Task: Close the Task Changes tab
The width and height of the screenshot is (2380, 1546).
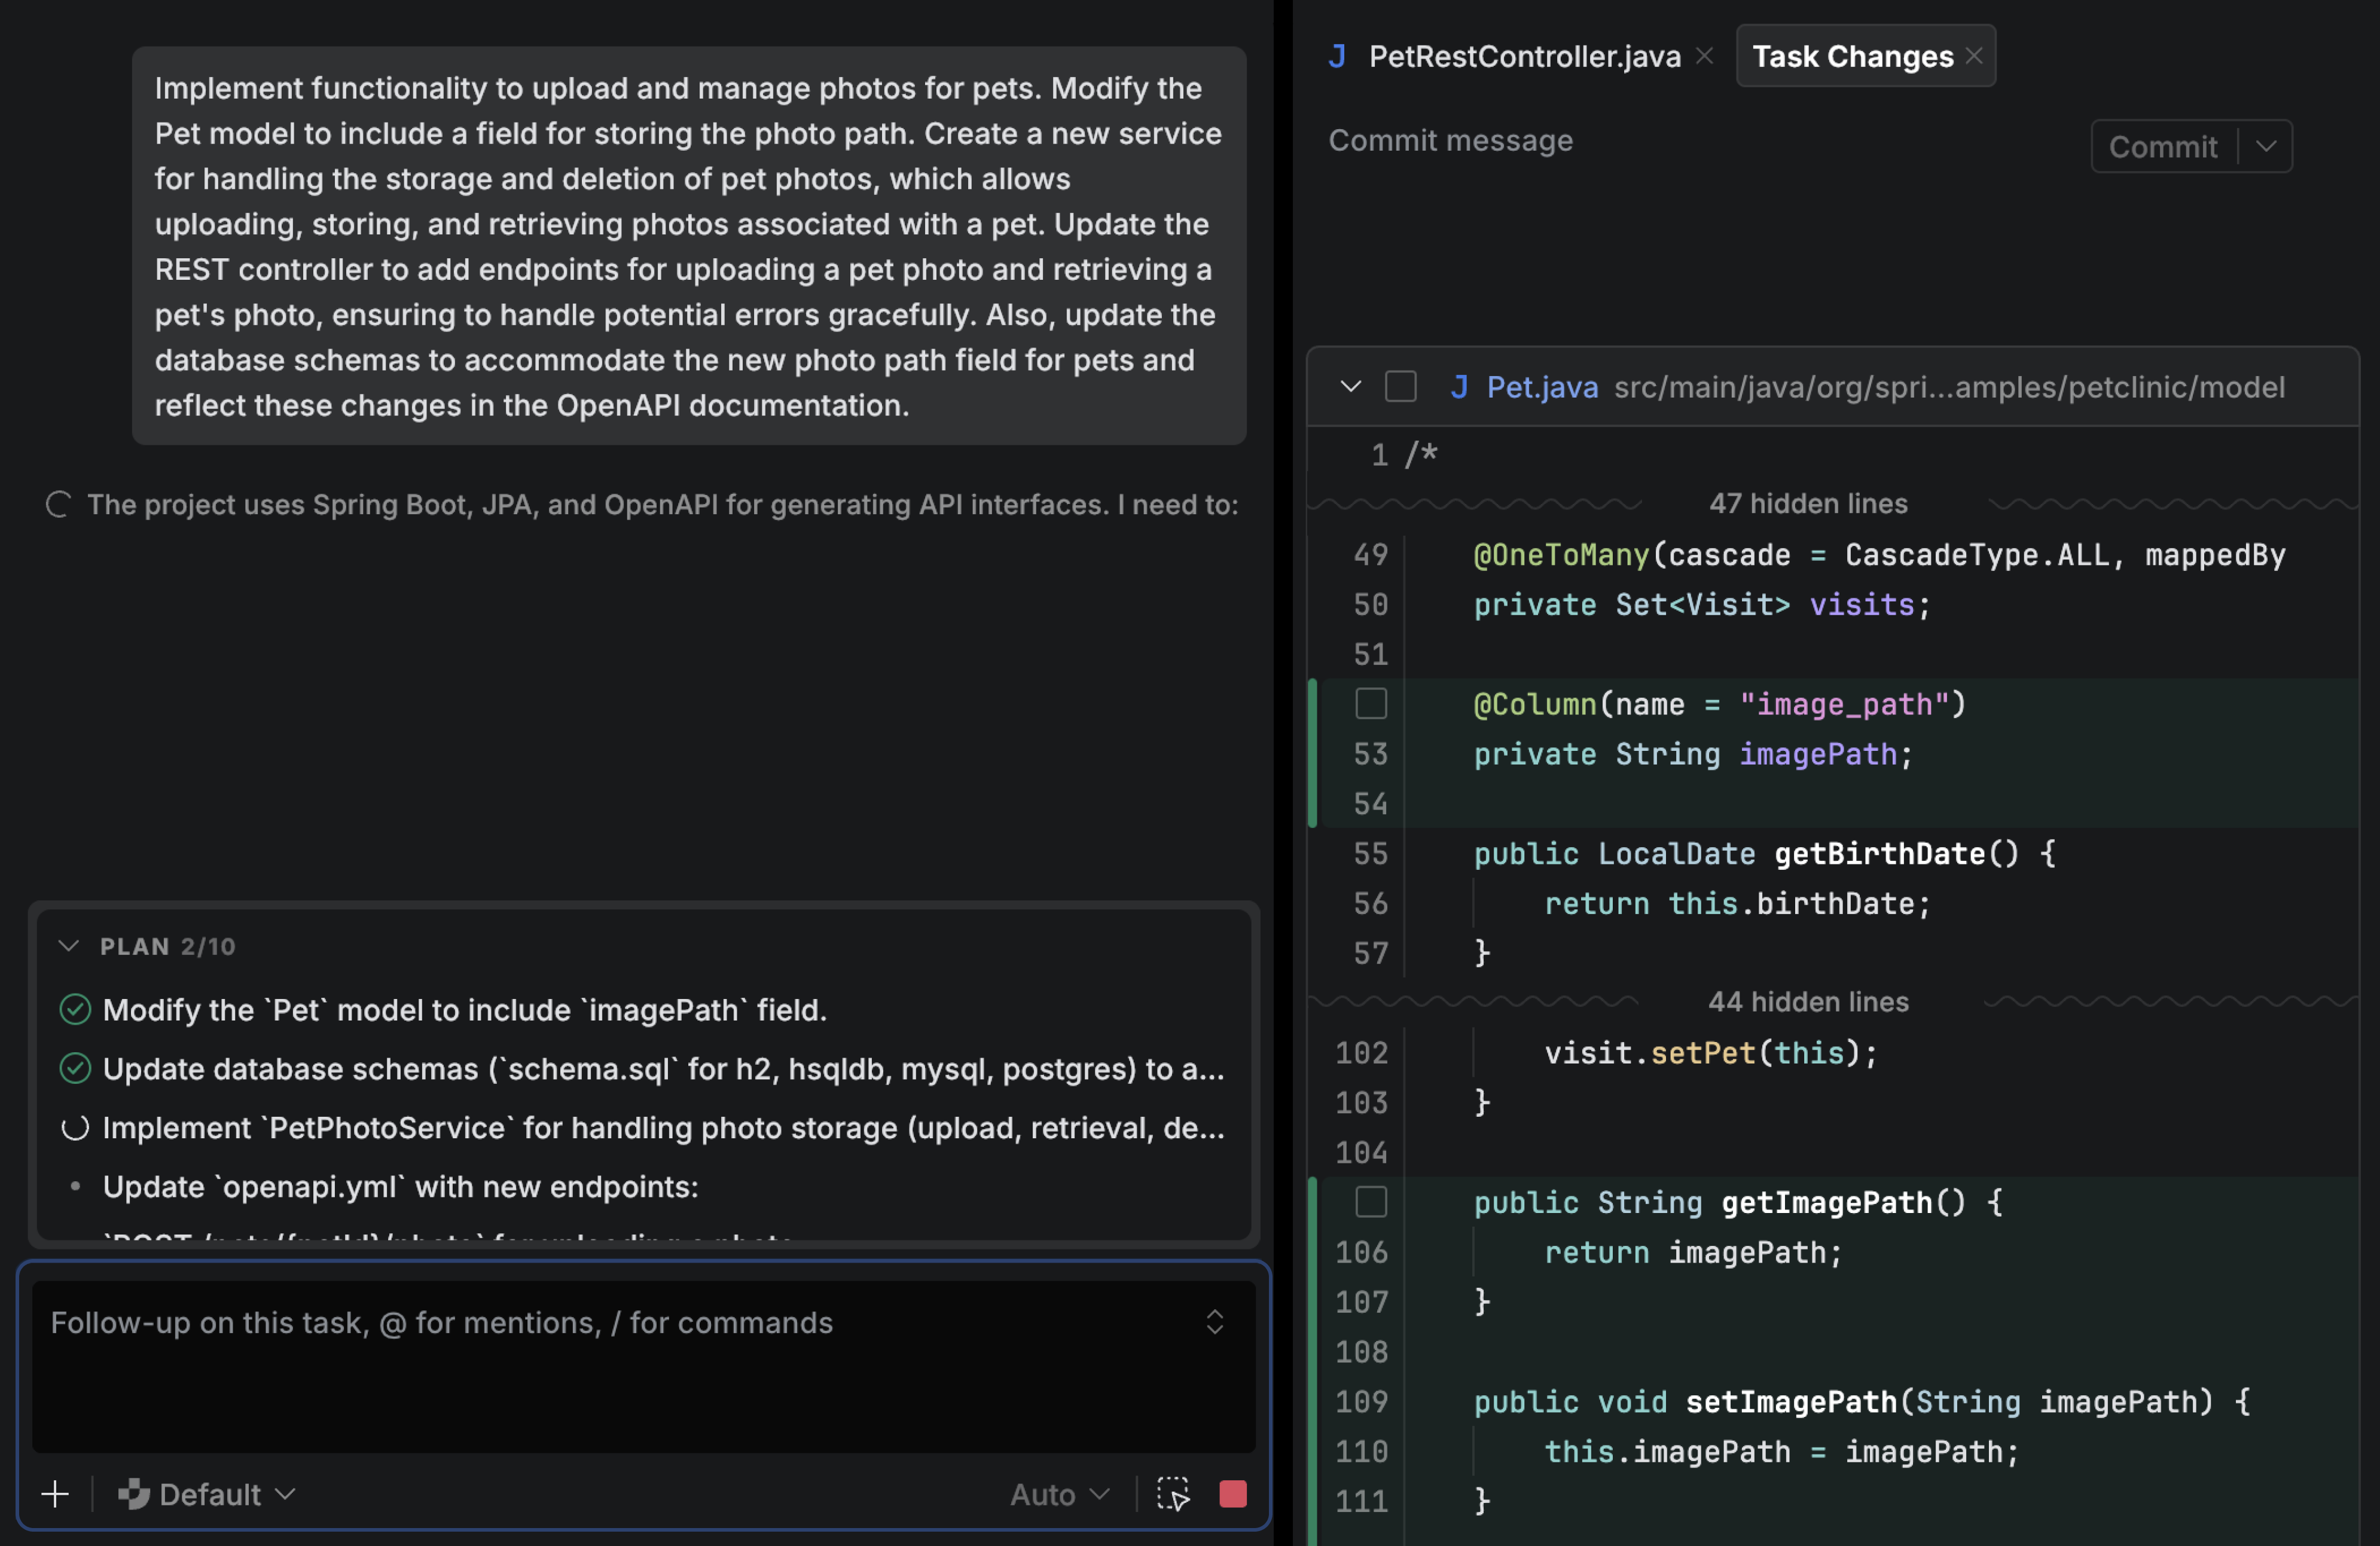Action: click(x=1974, y=56)
